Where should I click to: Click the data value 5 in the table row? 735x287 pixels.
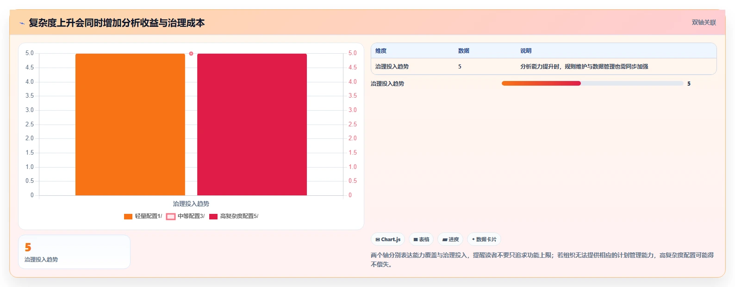tap(460, 67)
